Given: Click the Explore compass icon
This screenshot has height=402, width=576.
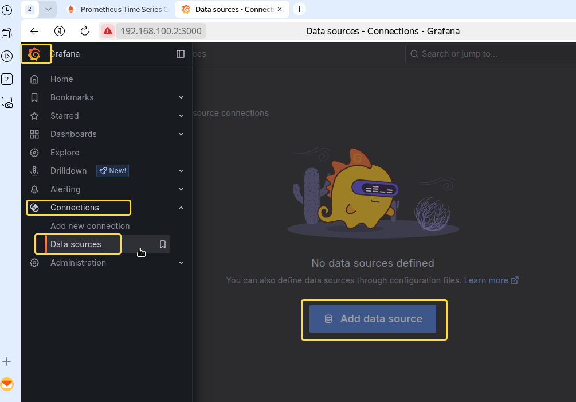Looking at the screenshot, I should [x=34, y=153].
